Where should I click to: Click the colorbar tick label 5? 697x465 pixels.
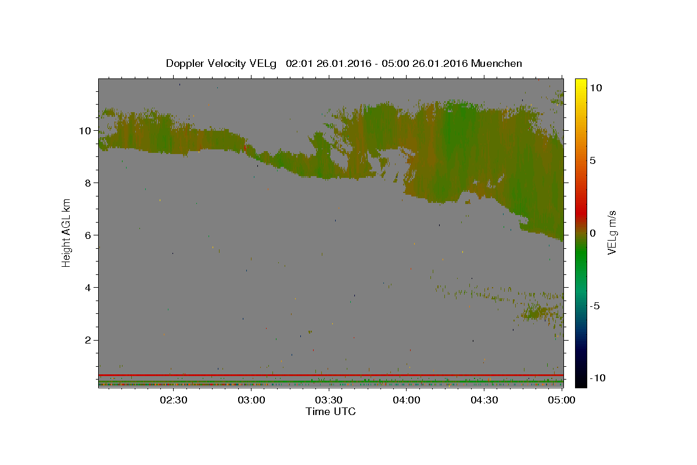click(593, 160)
